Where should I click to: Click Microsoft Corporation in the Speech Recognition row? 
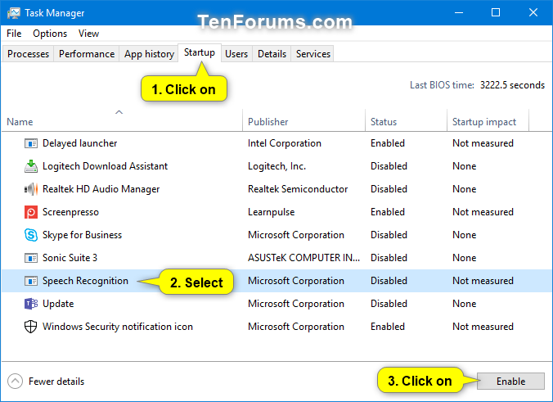296,281
